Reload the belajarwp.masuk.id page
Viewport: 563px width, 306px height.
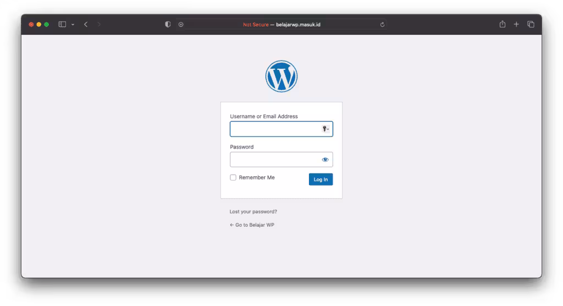(383, 24)
